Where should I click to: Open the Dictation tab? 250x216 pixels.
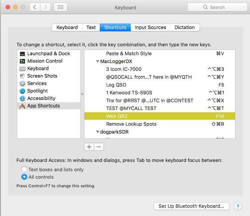point(185,27)
